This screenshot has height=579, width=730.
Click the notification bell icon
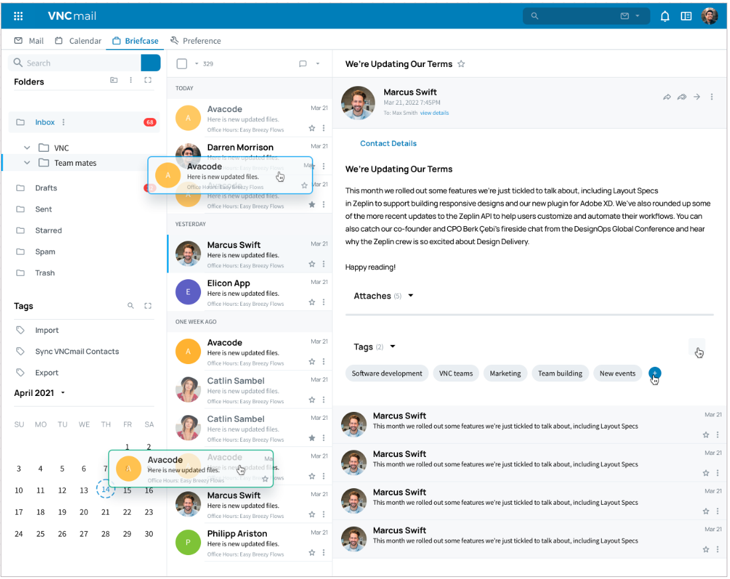(x=664, y=16)
